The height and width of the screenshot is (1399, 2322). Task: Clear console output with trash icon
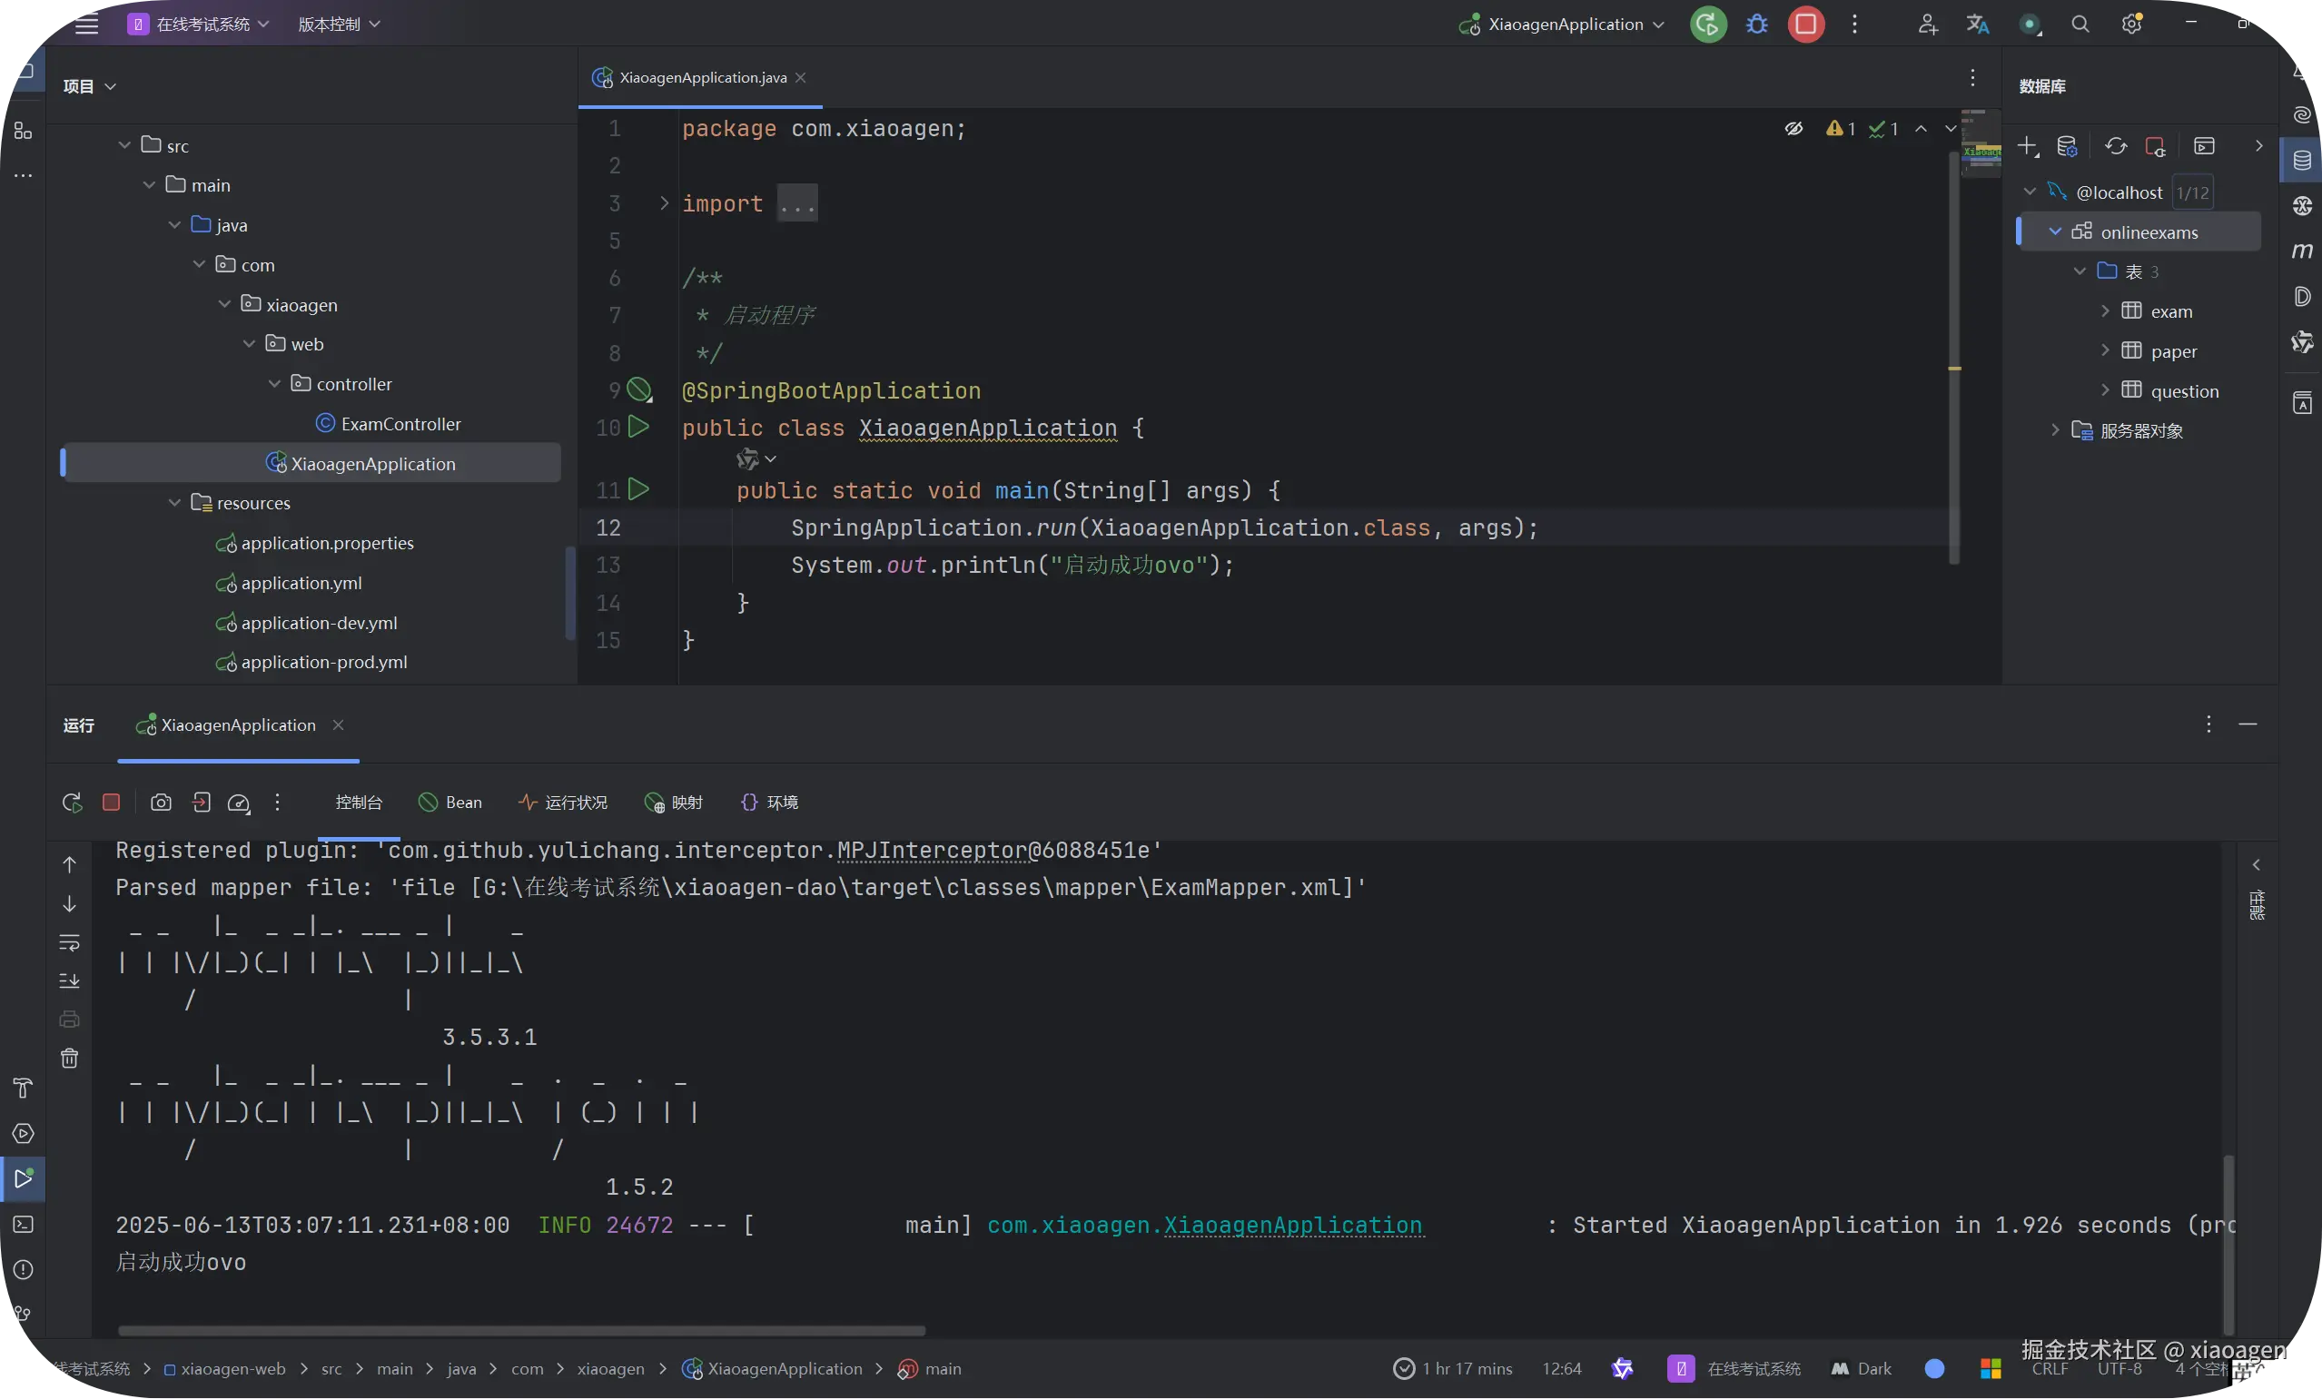70,1058
